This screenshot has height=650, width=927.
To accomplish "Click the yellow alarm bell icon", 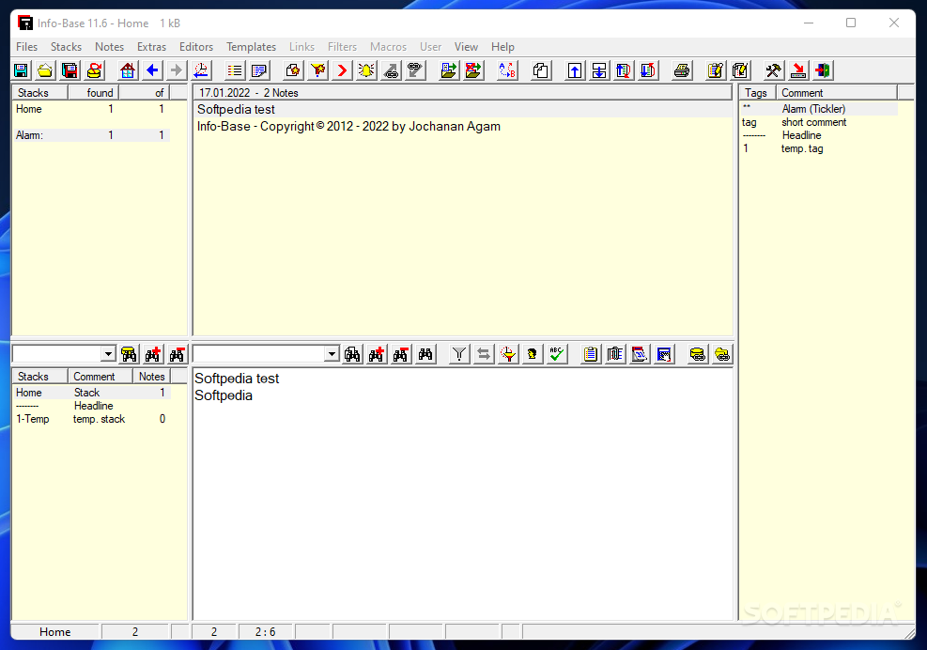I will (366, 71).
